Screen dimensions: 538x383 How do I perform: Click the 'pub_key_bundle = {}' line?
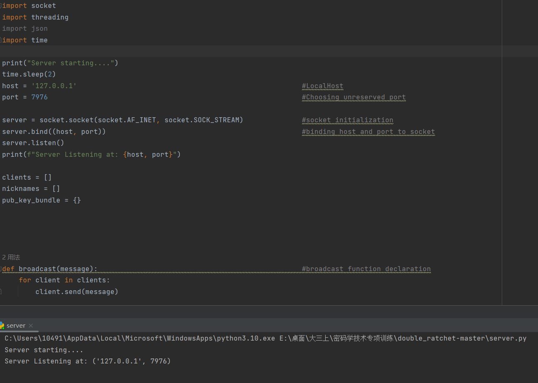tap(42, 200)
